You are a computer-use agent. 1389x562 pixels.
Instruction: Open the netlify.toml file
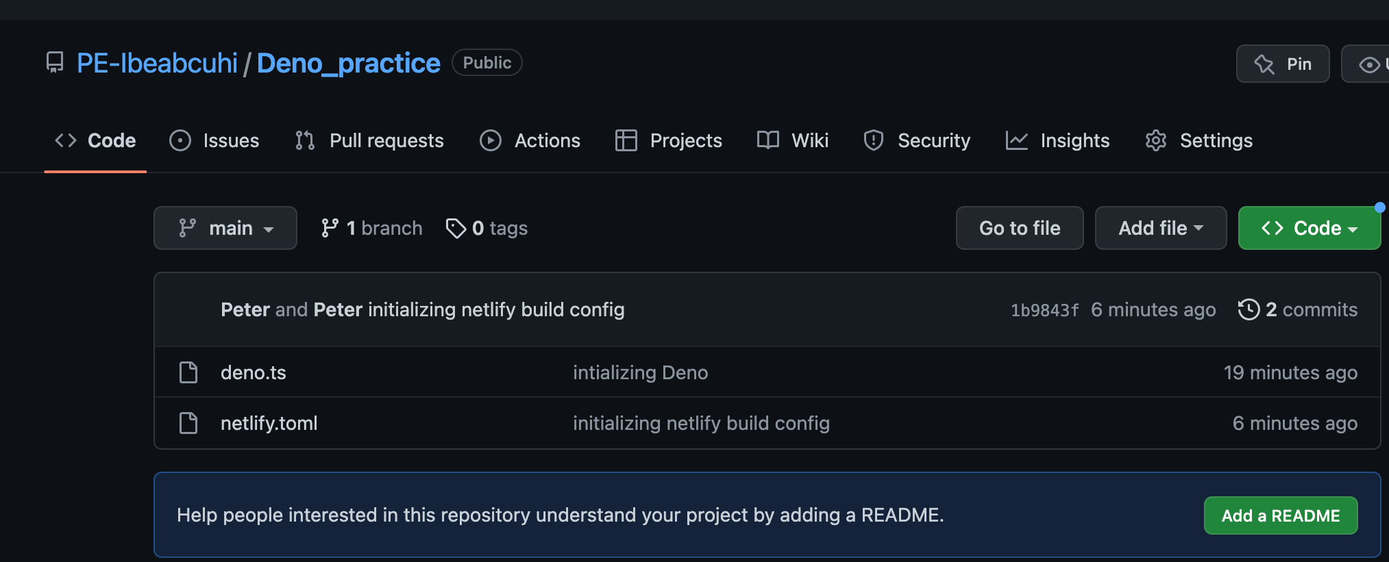coord(269,423)
